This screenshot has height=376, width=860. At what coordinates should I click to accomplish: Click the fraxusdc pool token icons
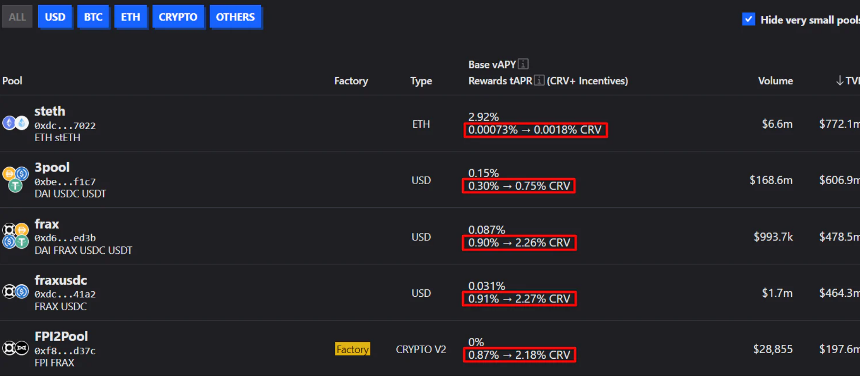[x=15, y=292]
